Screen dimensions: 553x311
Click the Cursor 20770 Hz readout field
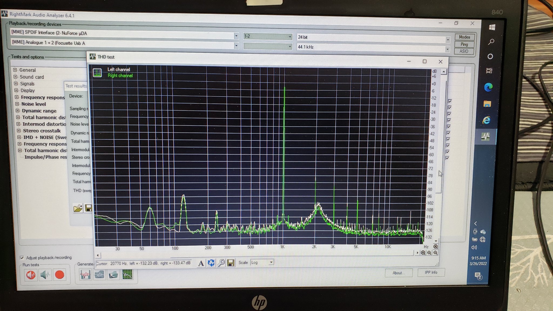144,263
